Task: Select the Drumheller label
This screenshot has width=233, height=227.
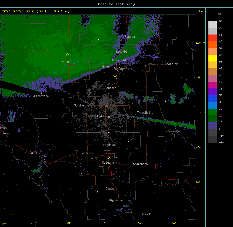Action: (x=172, y=131)
